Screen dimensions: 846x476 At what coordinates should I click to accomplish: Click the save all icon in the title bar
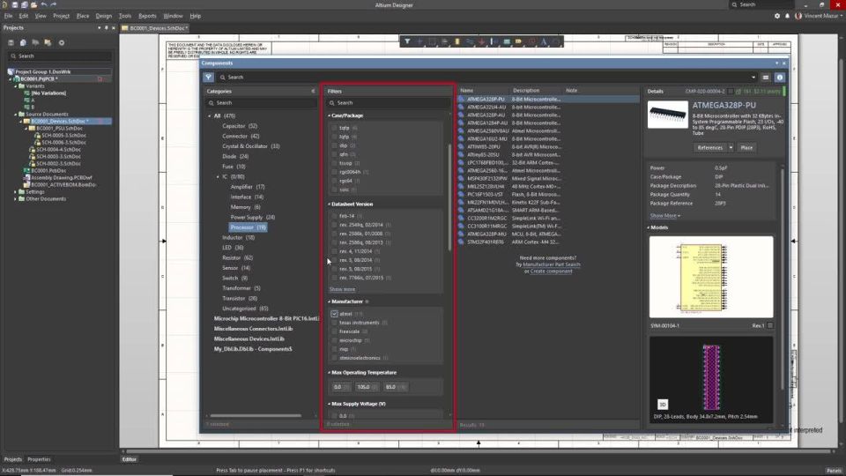click(x=25, y=5)
